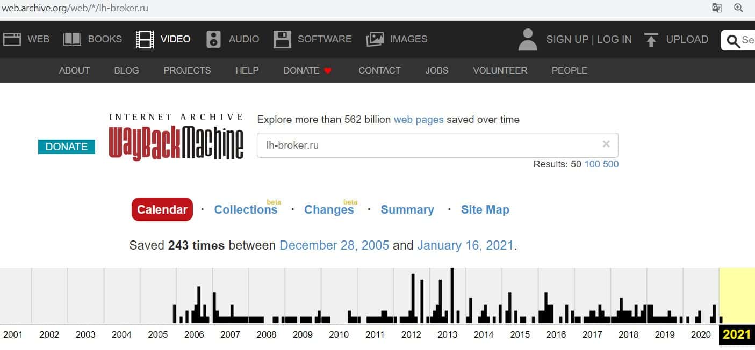755x350 pixels.
Task: Select year 2016 on the timeline
Action: (556, 334)
